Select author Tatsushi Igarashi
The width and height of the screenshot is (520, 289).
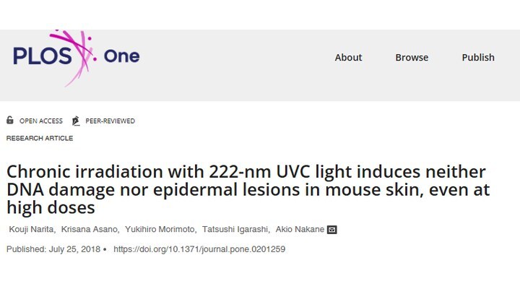coord(235,229)
